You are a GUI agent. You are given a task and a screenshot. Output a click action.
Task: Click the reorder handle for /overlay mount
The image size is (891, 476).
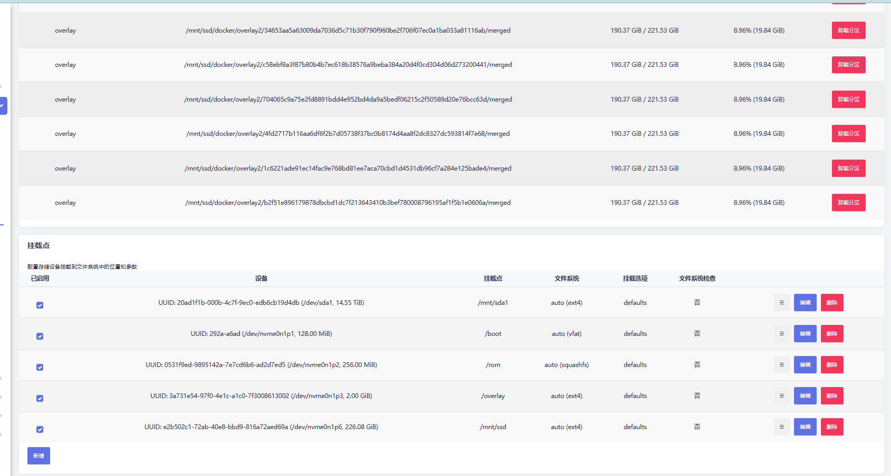pyautogui.click(x=781, y=396)
